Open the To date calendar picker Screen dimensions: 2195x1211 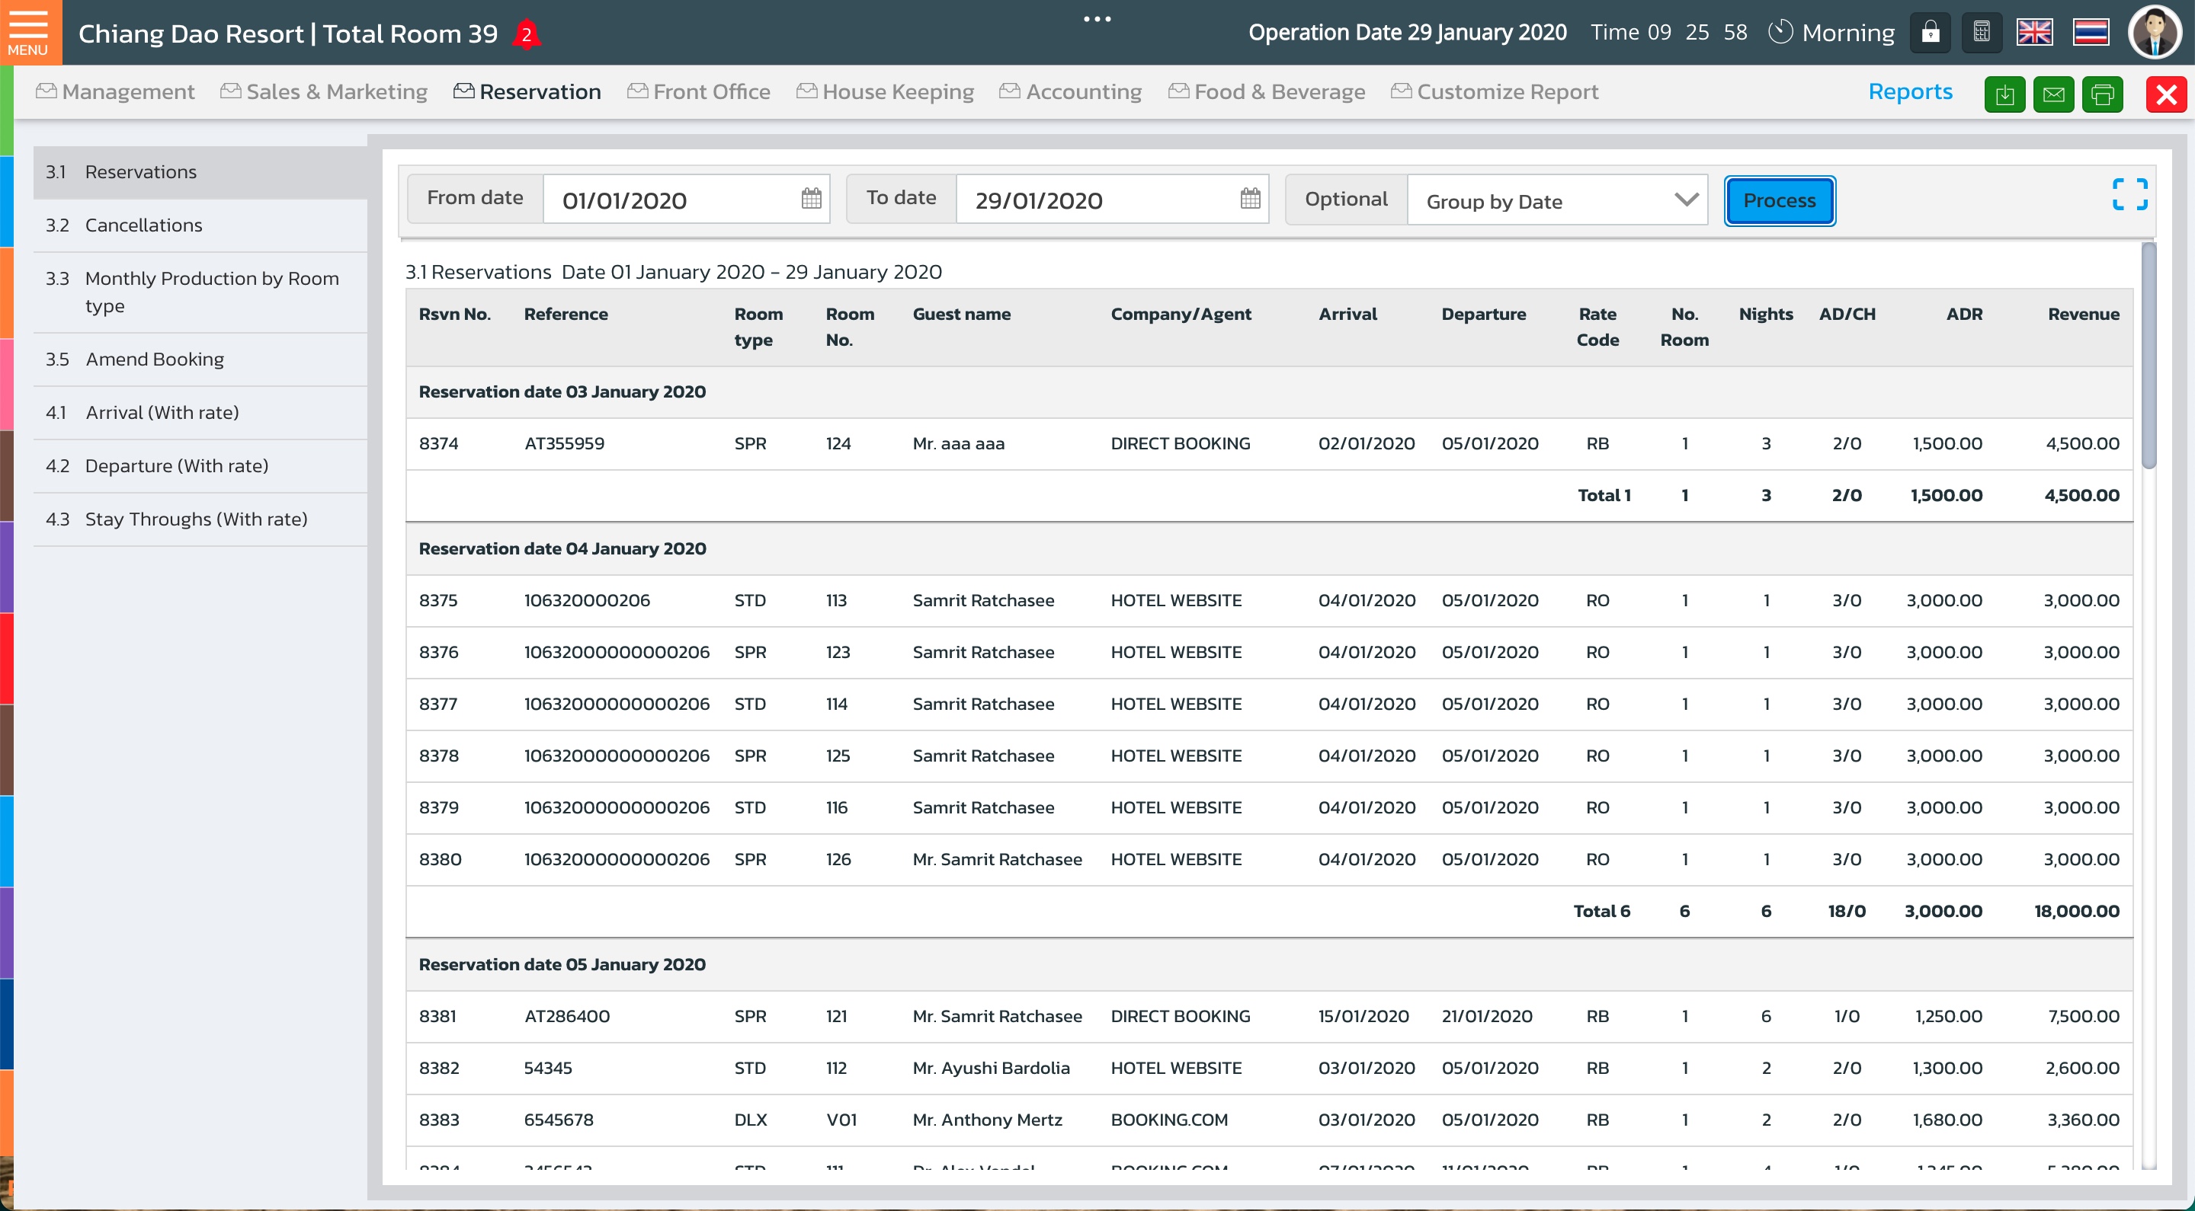click(1250, 200)
